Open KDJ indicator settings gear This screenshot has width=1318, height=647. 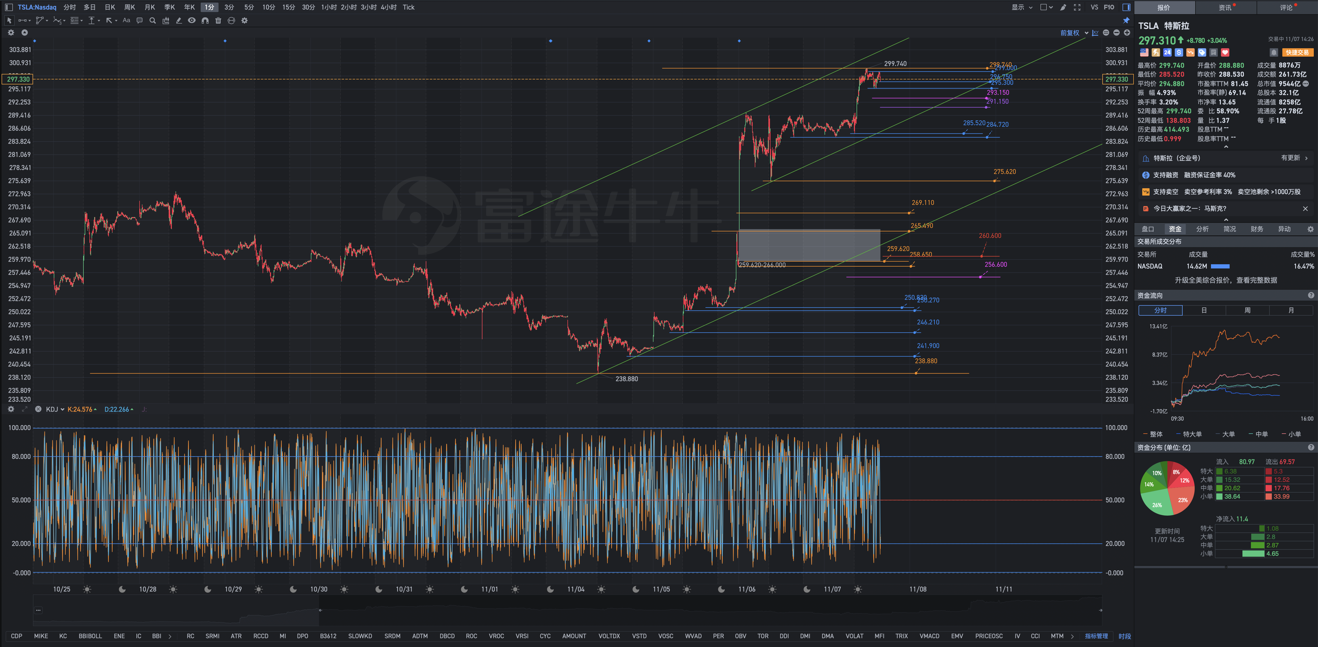tap(11, 409)
